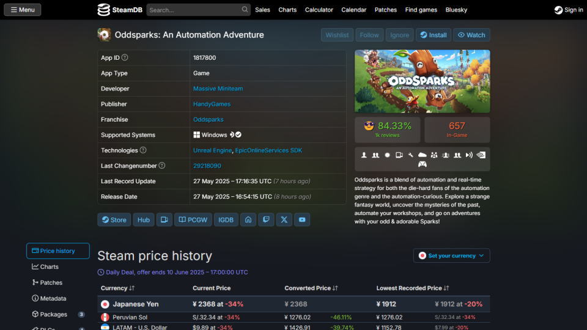Open the Steam Store page button
This screenshot has height=330, width=587.
point(114,219)
